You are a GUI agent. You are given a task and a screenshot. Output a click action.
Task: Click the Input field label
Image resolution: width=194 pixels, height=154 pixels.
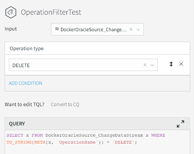11,29
